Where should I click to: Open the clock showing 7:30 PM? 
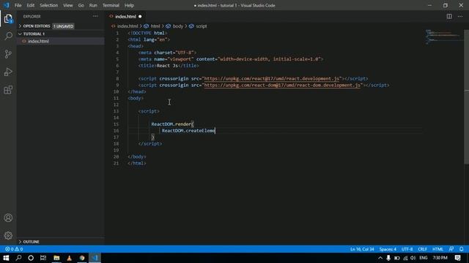[440, 258]
